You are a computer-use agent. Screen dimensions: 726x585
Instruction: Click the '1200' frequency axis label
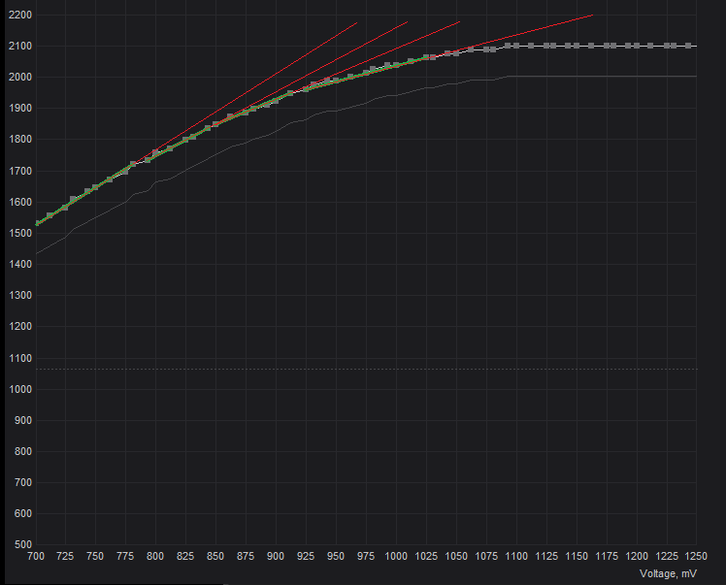pos(20,326)
